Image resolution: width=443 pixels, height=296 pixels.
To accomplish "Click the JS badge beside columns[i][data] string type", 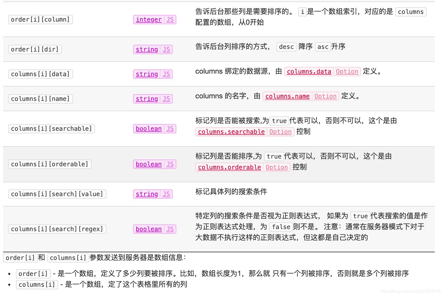I will (x=167, y=74).
